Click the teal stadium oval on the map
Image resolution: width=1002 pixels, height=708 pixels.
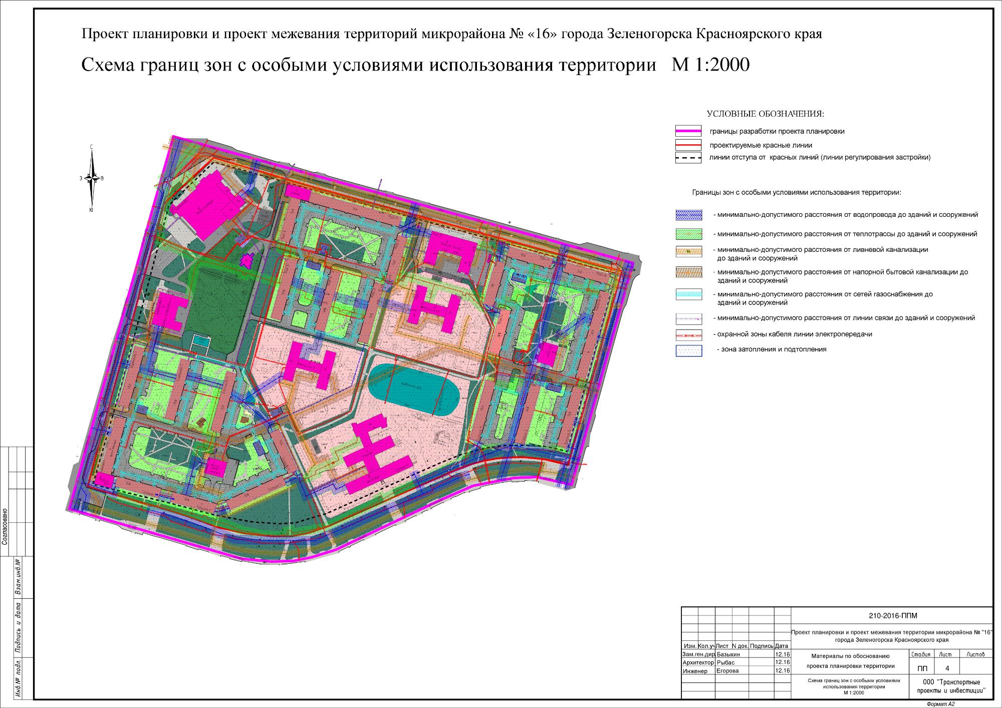tap(414, 390)
